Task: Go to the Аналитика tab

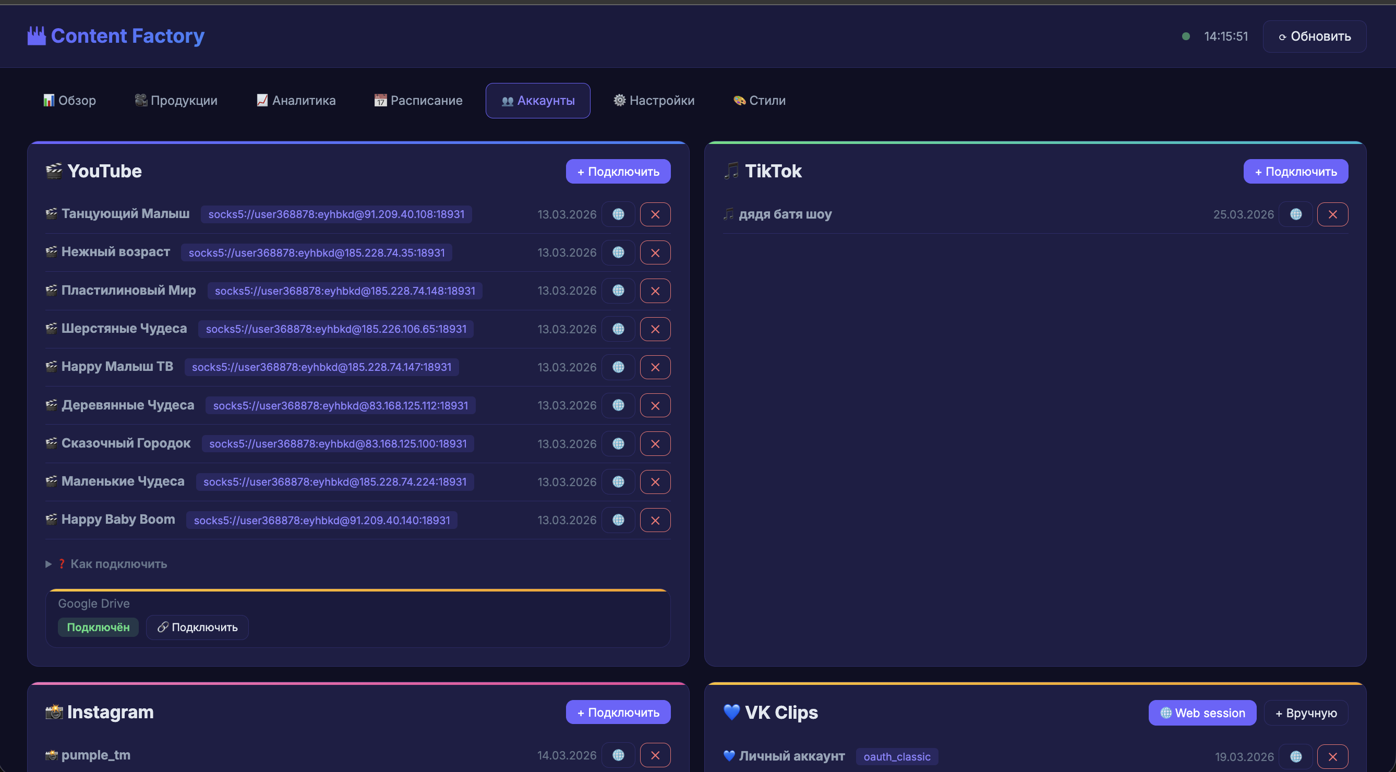Action: (x=296, y=101)
